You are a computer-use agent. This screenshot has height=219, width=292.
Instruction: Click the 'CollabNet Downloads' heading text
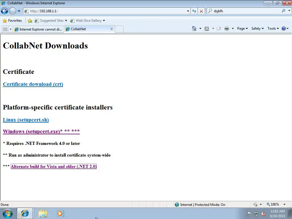pos(45,46)
